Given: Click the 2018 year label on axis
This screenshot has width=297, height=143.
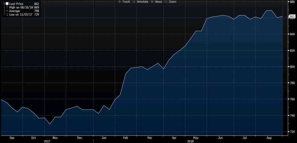Looking at the screenshot, I should coord(191,141).
